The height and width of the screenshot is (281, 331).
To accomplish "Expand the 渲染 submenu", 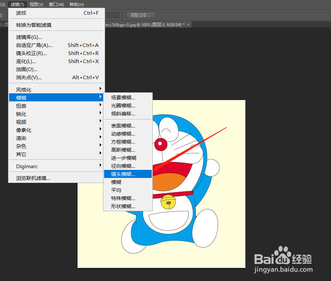I will [x=56, y=138].
